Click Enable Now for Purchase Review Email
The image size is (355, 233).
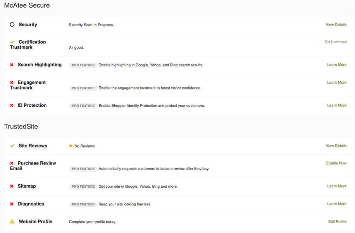pyautogui.click(x=336, y=163)
